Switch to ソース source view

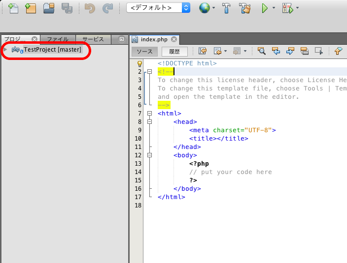click(x=144, y=52)
